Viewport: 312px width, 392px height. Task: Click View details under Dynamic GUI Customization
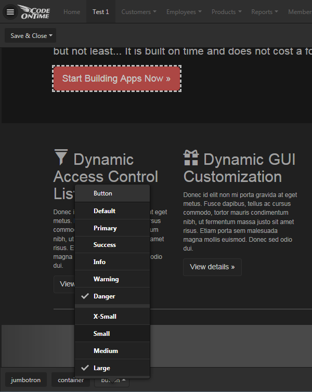(x=212, y=267)
